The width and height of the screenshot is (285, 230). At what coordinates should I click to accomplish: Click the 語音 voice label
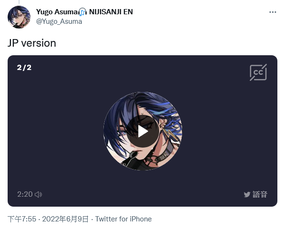[260, 194]
